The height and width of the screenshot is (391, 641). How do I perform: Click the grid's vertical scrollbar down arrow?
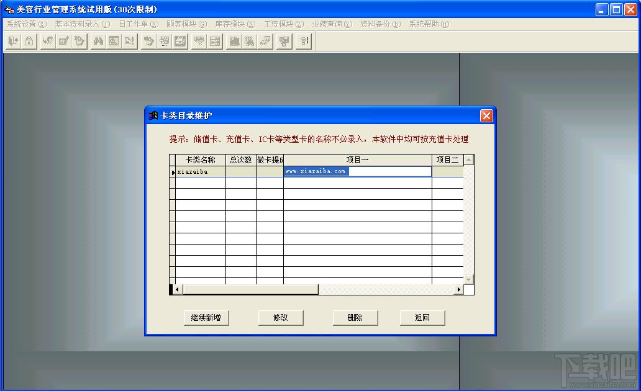pos(468,279)
